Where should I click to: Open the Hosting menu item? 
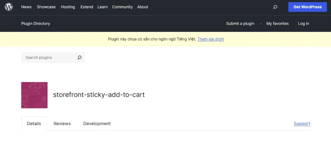[68, 7]
